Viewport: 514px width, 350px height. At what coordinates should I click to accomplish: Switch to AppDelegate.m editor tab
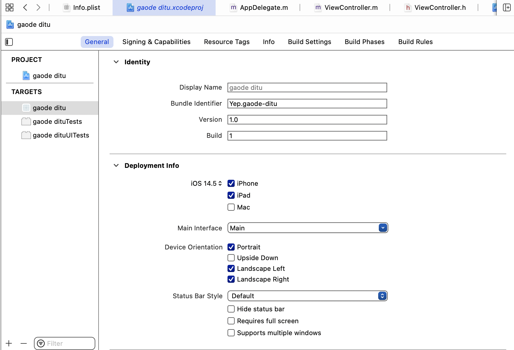pos(259,7)
